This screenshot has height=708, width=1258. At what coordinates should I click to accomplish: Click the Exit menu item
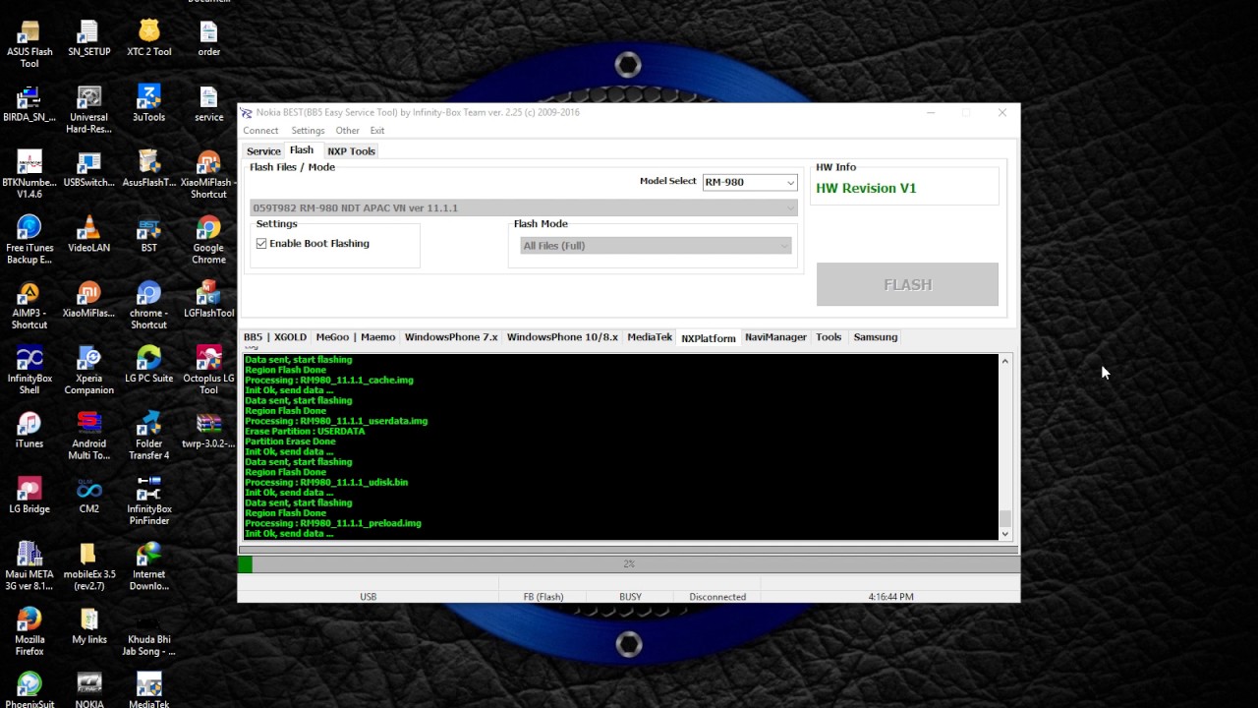377,131
